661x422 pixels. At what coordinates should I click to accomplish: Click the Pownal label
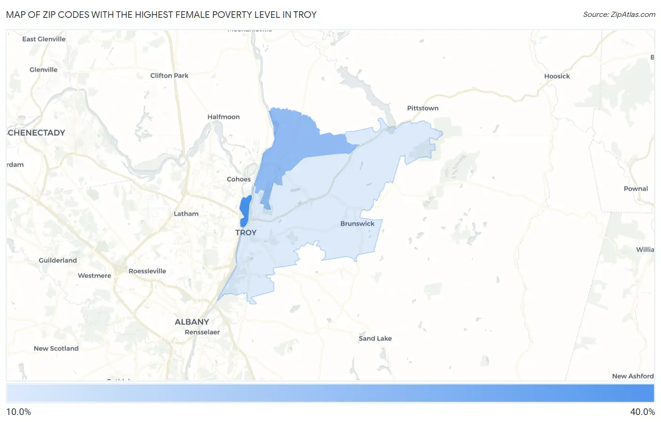coord(636,189)
